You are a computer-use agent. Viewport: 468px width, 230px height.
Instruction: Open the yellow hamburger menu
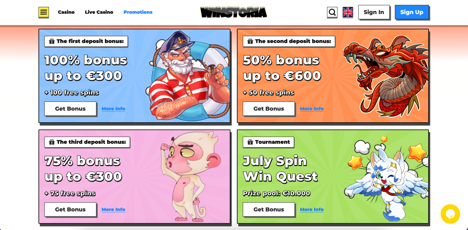click(44, 12)
